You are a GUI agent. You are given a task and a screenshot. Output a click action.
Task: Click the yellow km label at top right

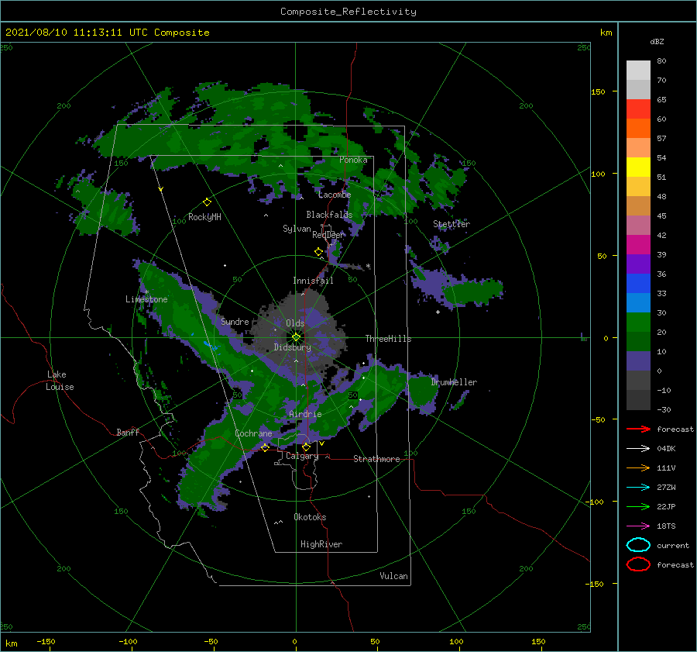click(606, 33)
